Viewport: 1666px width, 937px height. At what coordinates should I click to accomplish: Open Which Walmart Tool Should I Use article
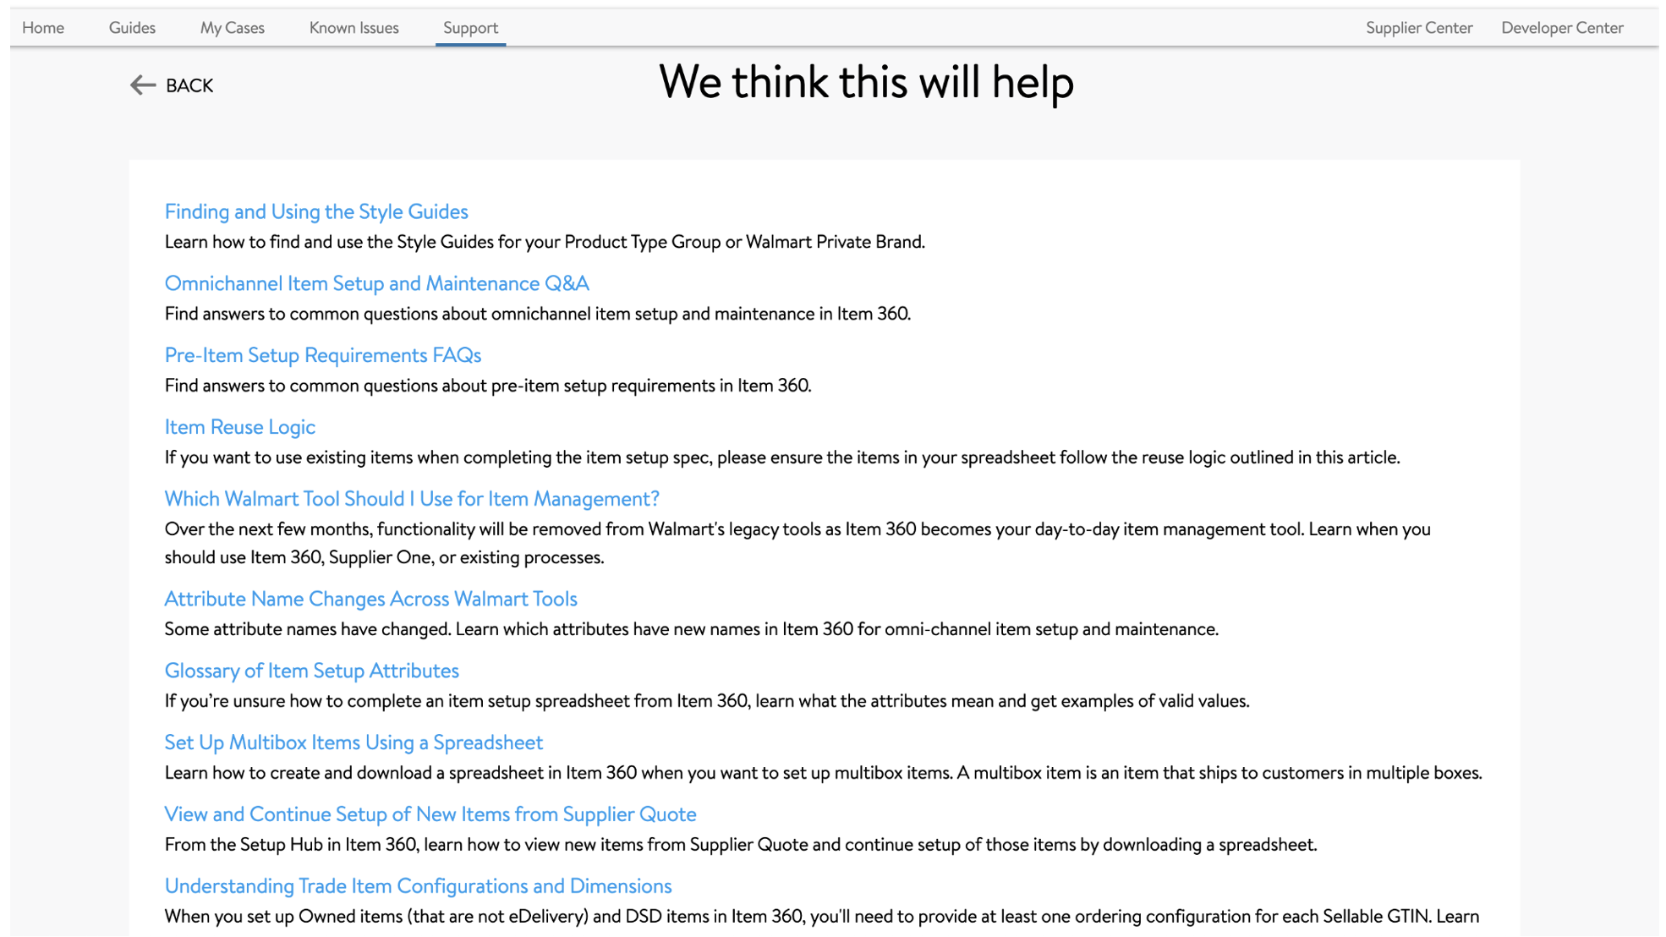(x=412, y=499)
